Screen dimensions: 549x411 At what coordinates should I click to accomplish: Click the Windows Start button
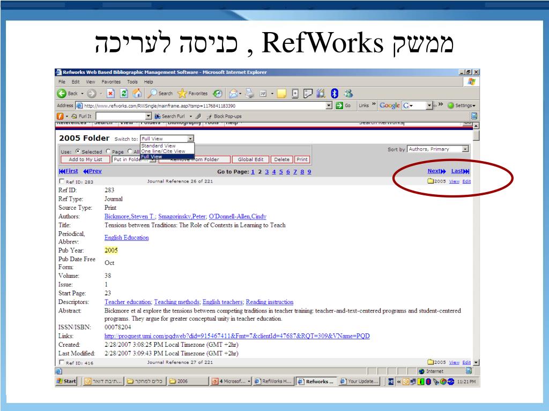pos(66,381)
